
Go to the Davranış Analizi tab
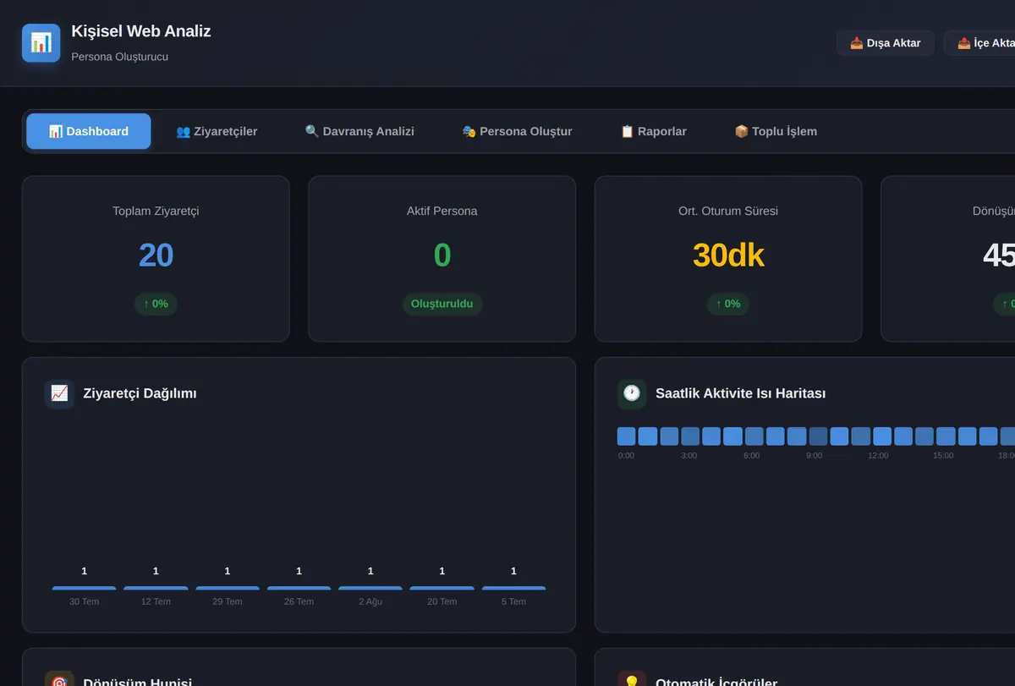[359, 131]
